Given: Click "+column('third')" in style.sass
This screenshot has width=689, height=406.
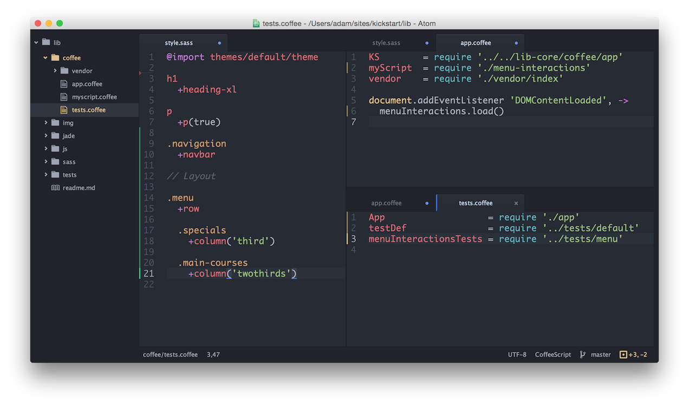Looking at the screenshot, I should [x=232, y=241].
